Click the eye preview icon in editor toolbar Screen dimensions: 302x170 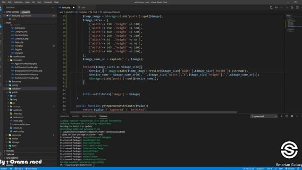point(277,8)
